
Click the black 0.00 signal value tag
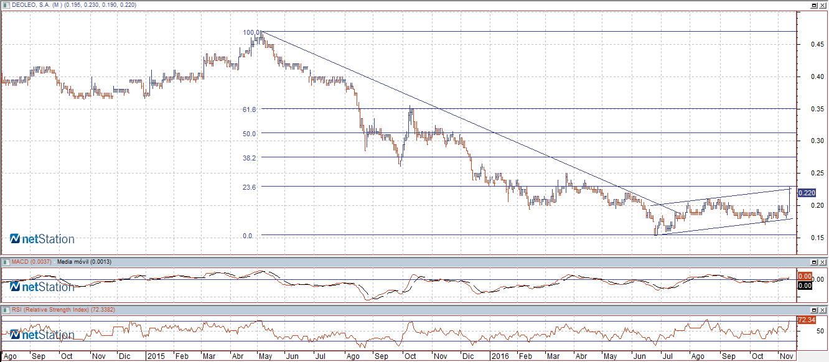tap(804, 285)
